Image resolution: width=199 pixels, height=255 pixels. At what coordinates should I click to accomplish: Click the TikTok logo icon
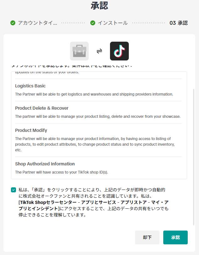coord(119,51)
